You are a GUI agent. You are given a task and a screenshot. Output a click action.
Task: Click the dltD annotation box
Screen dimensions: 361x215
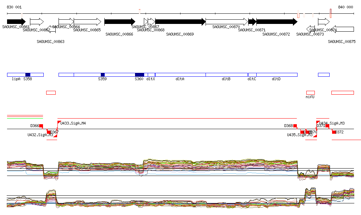(x=276, y=75)
